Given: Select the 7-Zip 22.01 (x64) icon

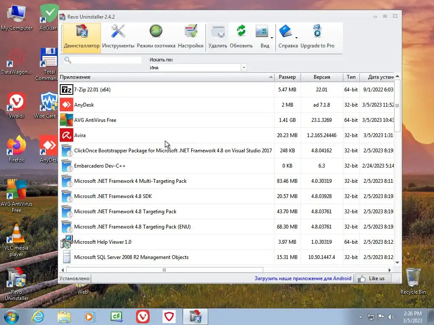Looking at the screenshot, I should click(67, 90).
